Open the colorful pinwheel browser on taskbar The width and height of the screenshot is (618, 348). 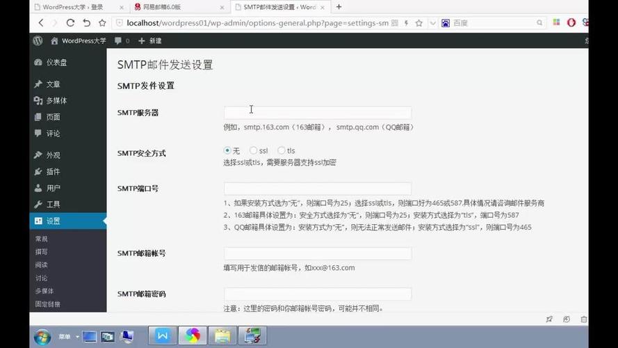(x=193, y=335)
